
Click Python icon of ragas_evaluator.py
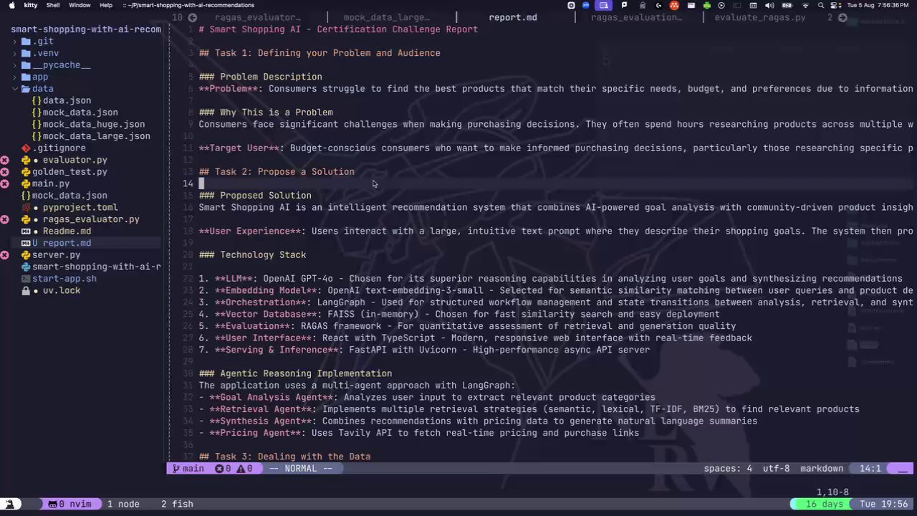pyautogui.click(x=26, y=219)
